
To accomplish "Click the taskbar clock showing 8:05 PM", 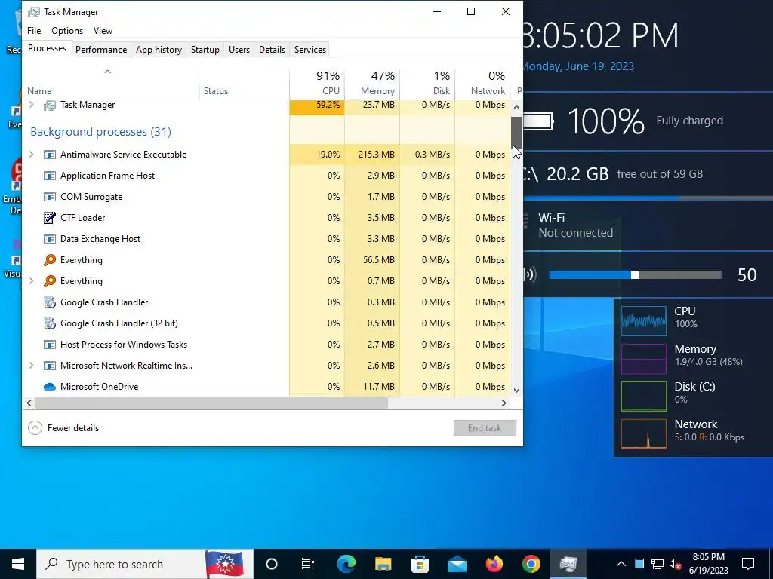I will point(708,564).
